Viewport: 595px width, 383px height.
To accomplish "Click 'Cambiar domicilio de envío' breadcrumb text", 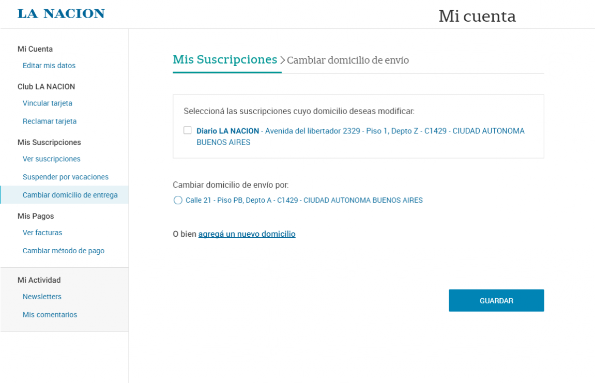I will tap(347, 60).
